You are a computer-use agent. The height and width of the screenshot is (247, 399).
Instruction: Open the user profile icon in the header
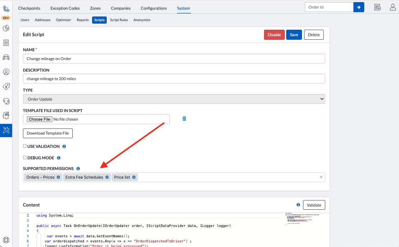click(393, 8)
